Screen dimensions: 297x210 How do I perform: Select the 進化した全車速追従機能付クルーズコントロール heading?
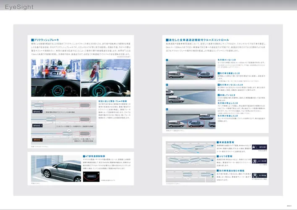(199, 40)
